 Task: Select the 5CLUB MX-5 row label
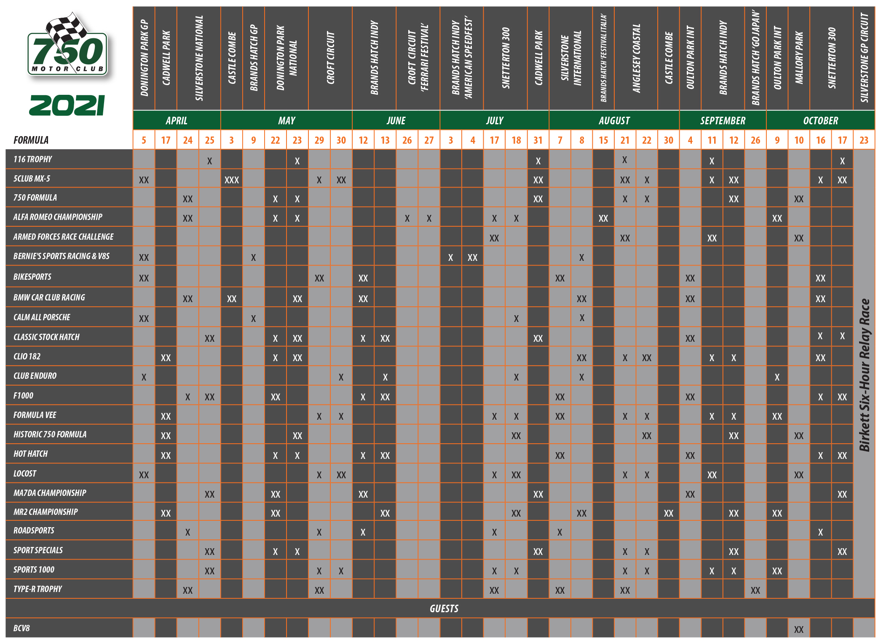(x=32, y=179)
